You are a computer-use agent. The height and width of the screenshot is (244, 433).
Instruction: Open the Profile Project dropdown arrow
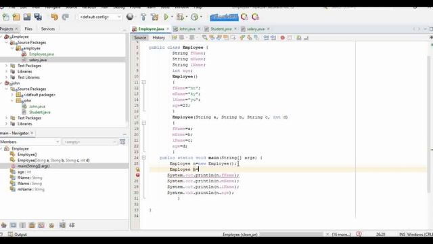(x=201, y=17)
